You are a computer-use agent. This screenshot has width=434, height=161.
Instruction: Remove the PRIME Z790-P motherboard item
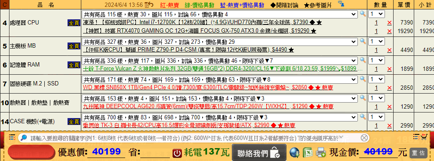389,50
